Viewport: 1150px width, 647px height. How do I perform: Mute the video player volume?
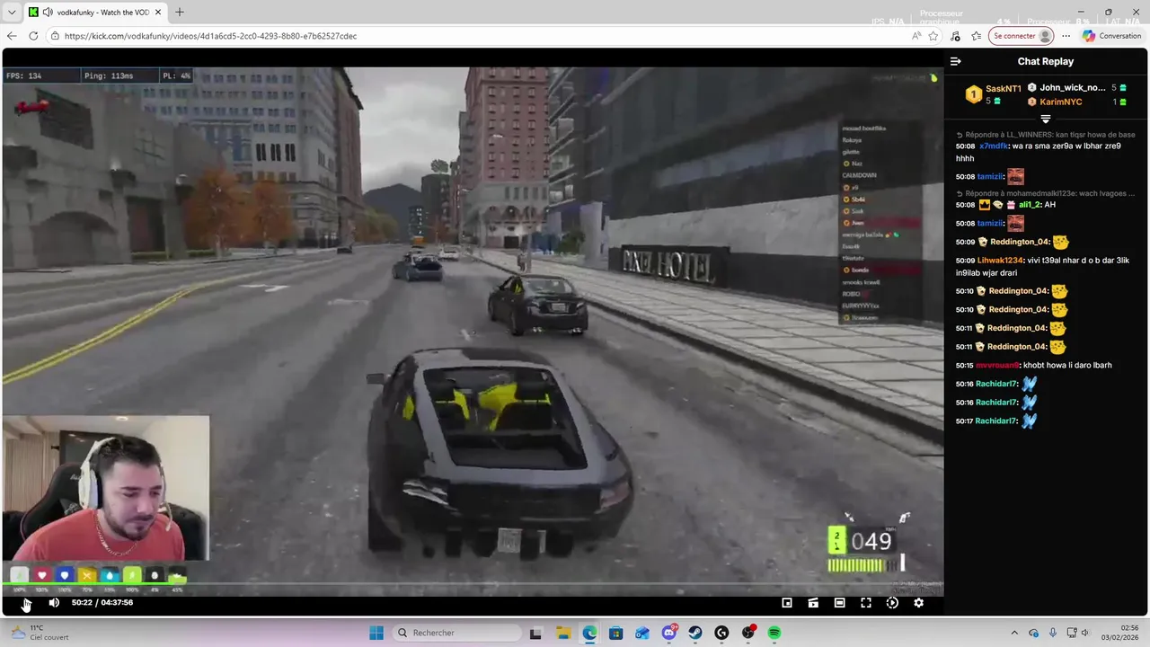[54, 603]
